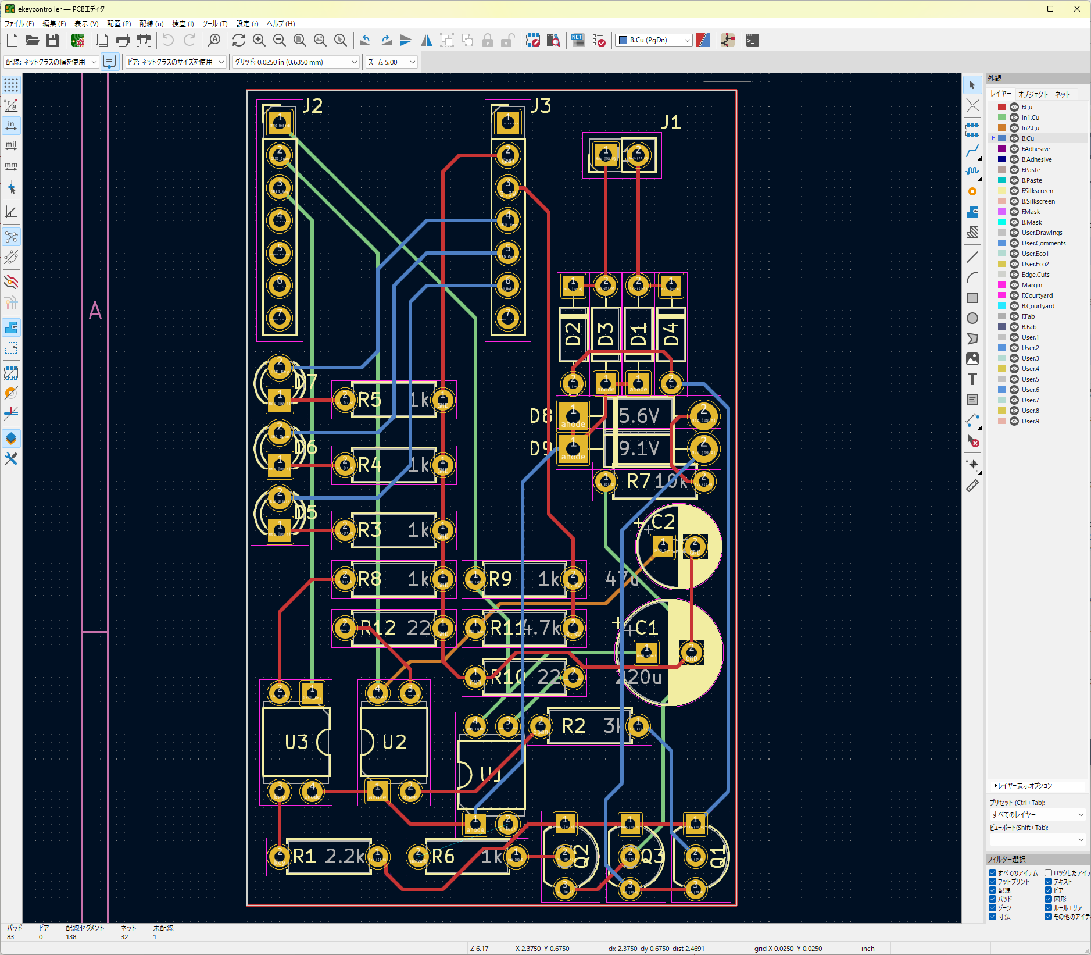1091x955 pixels.
Task: Click the Save board icon
Action: (x=53, y=41)
